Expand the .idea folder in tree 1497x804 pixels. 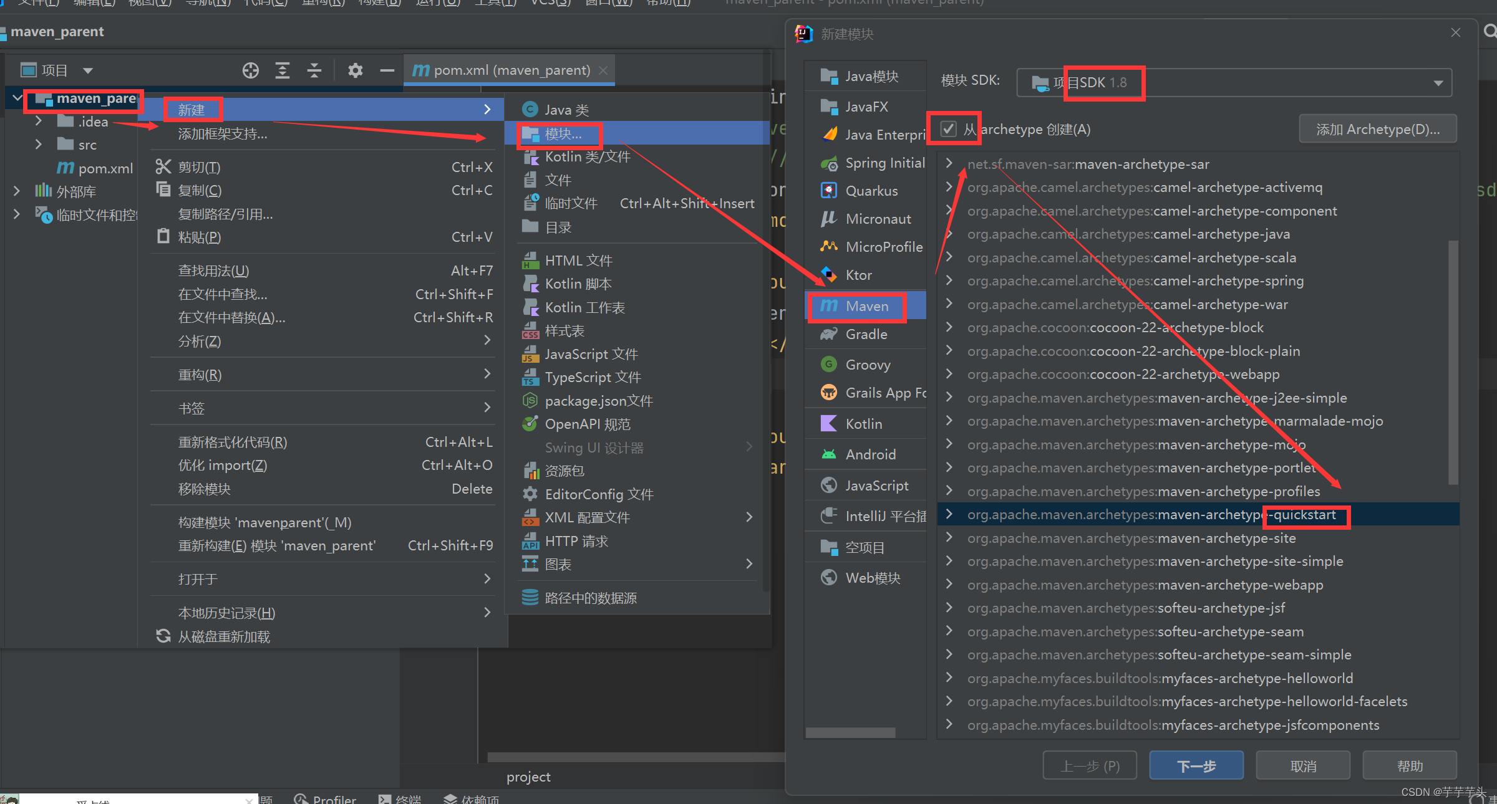pyautogui.click(x=39, y=122)
